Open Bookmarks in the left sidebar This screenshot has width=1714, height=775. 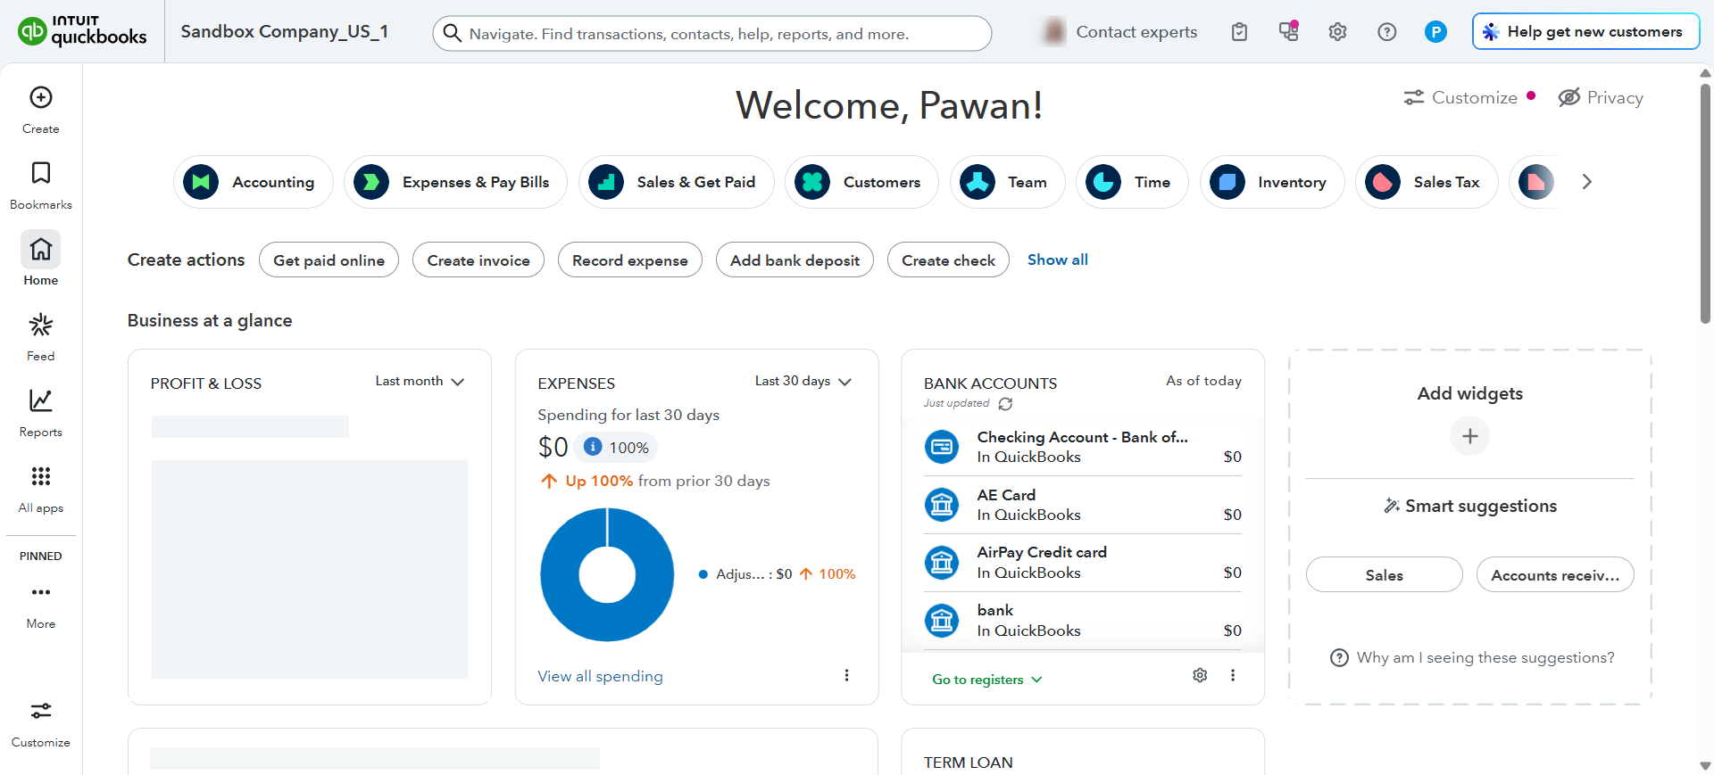click(41, 185)
